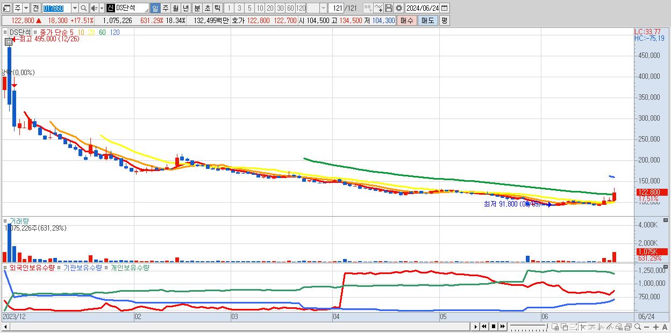Click the 20-day moving average legend
The height and width of the screenshot is (333, 671).
(x=91, y=32)
